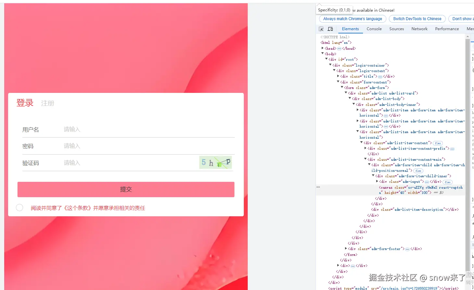Image resolution: width=474 pixels, height=290 pixels.
Task: Select the 登录 tab on the login card
Action: pyautogui.click(x=25, y=103)
